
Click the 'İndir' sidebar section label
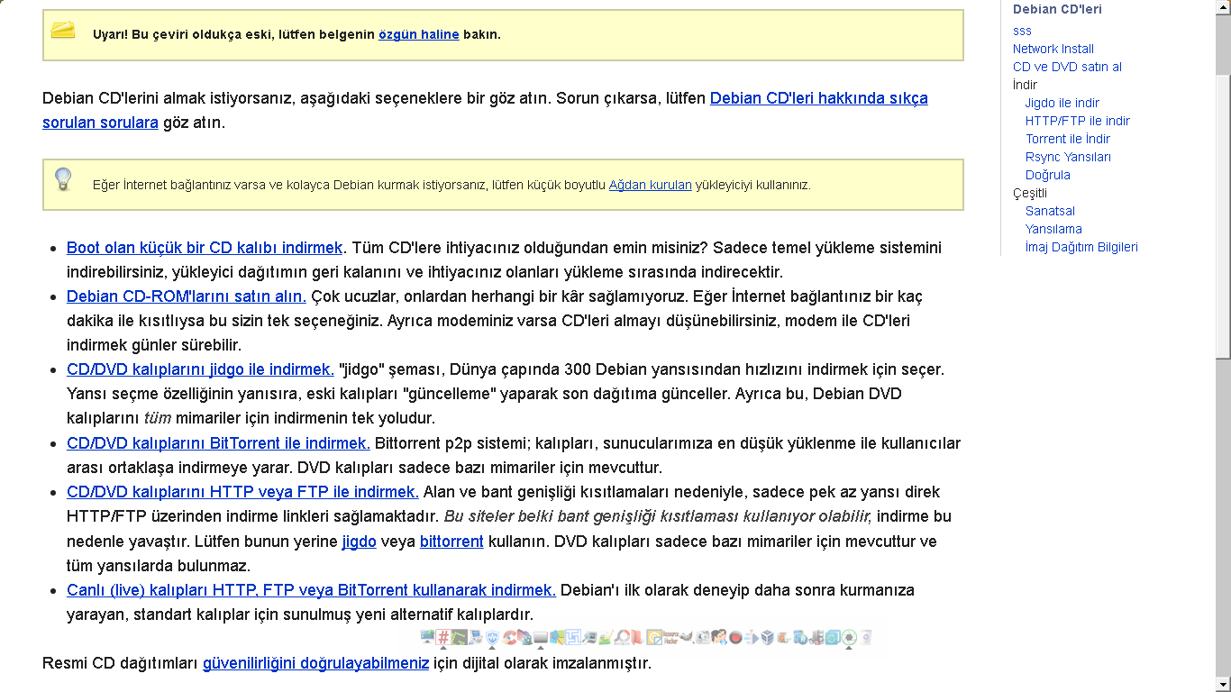tap(1025, 85)
